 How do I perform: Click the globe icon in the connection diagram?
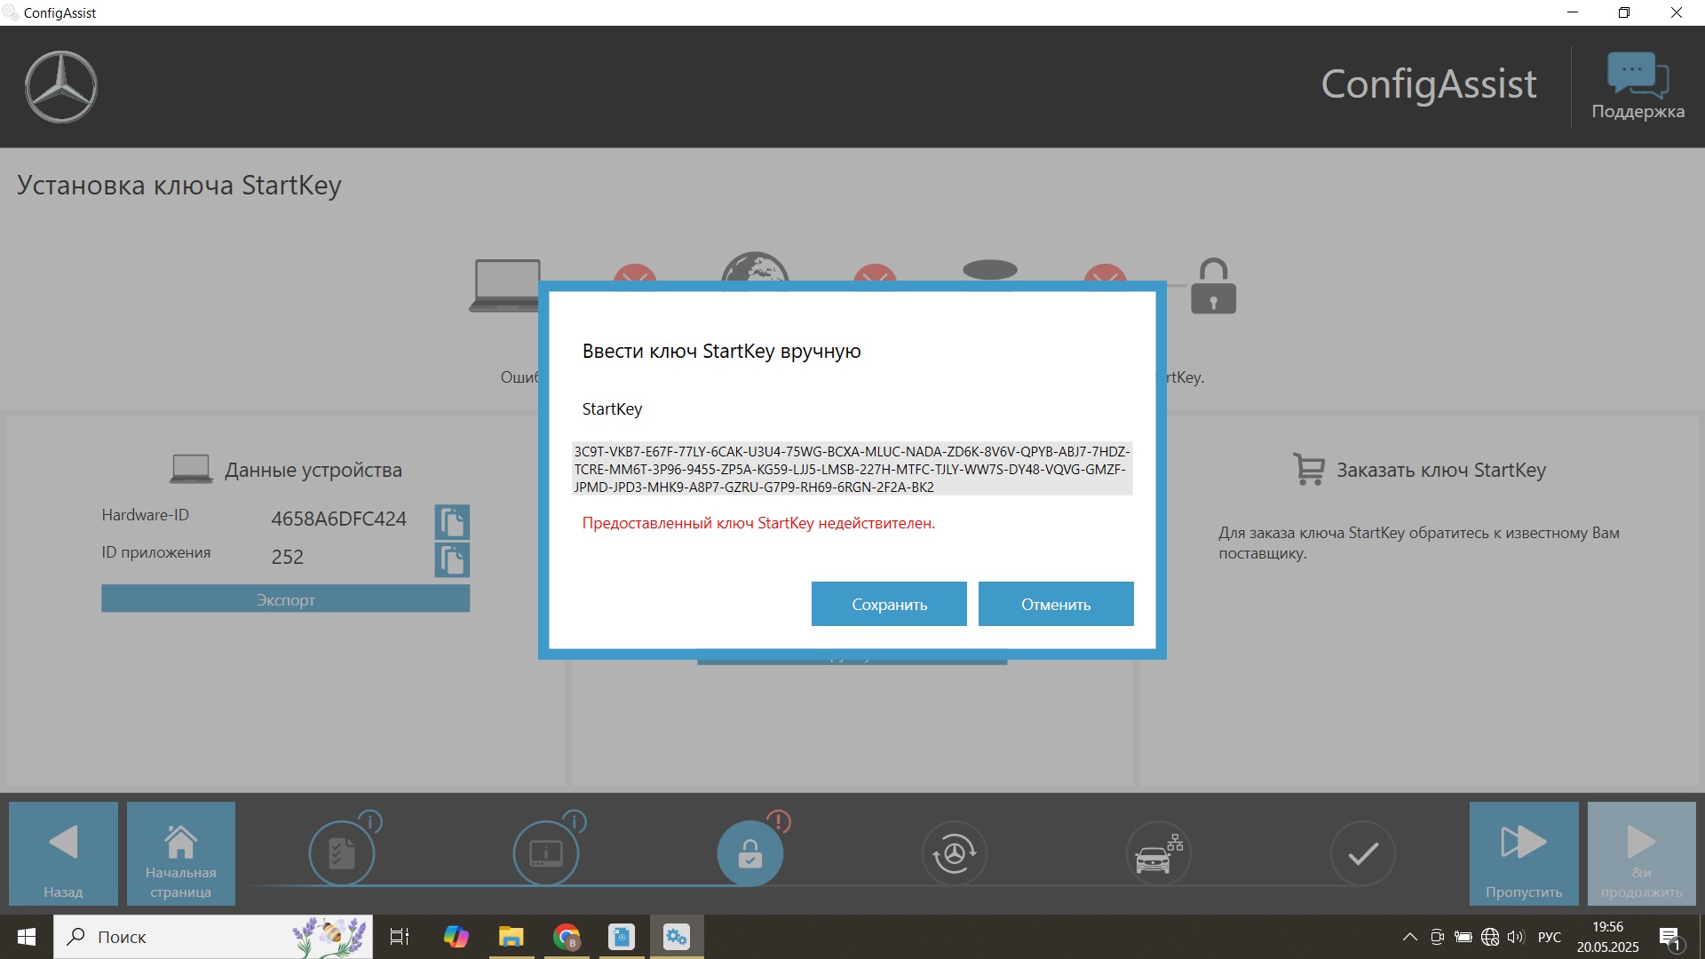tap(755, 267)
